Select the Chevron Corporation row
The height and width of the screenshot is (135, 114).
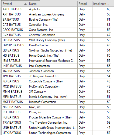(56, 35)
